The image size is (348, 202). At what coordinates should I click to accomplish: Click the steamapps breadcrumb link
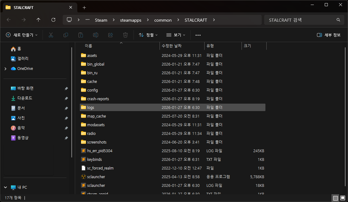130,20
